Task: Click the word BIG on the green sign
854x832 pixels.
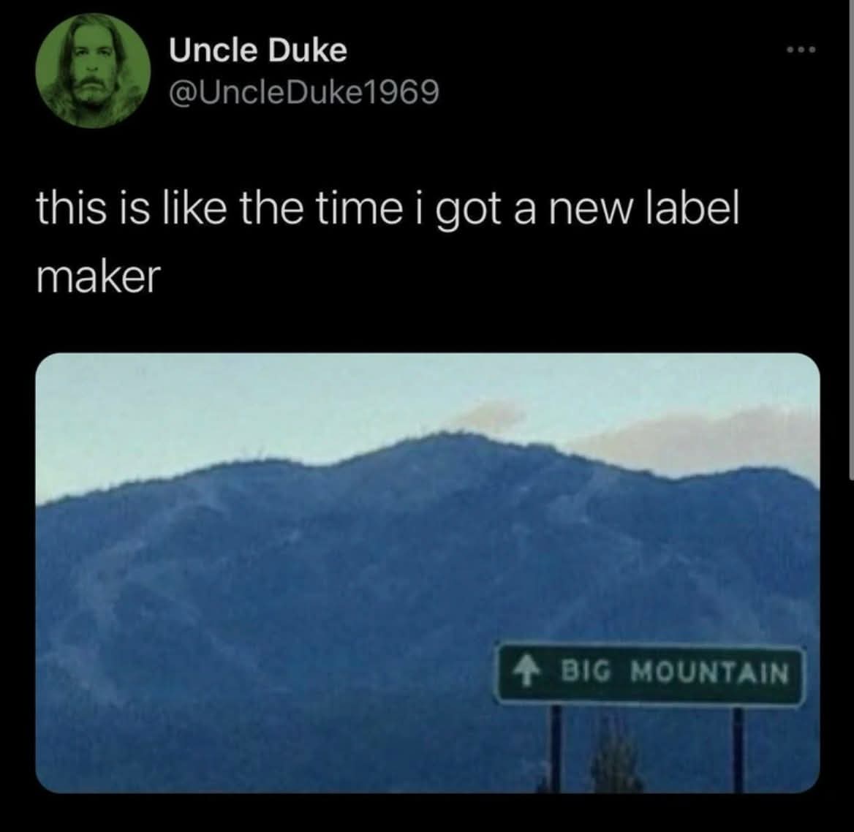Action: (586, 671)
